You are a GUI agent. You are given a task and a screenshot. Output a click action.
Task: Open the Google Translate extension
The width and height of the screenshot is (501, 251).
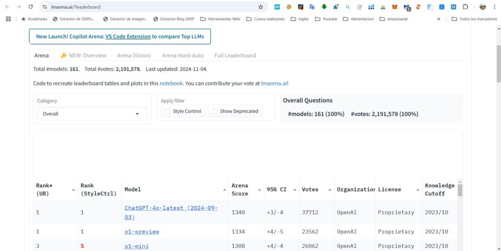(x=312, y=7)
